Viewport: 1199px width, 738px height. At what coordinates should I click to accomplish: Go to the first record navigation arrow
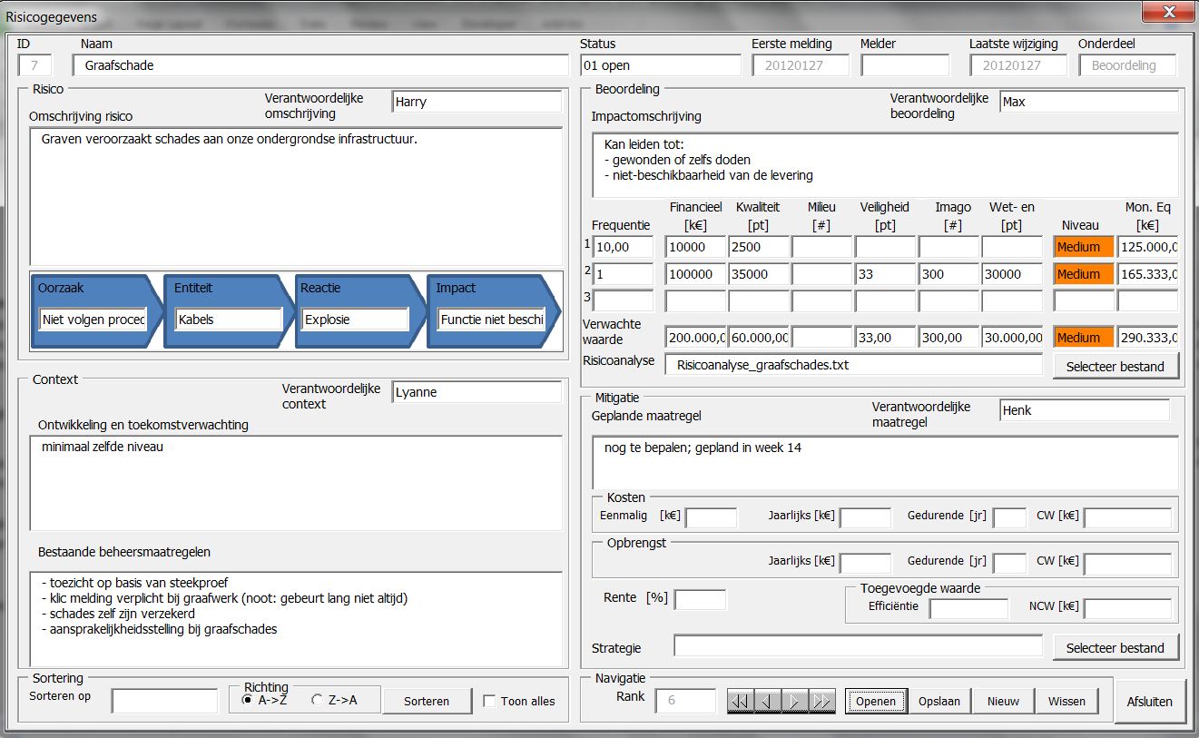(x=740, y=702)
